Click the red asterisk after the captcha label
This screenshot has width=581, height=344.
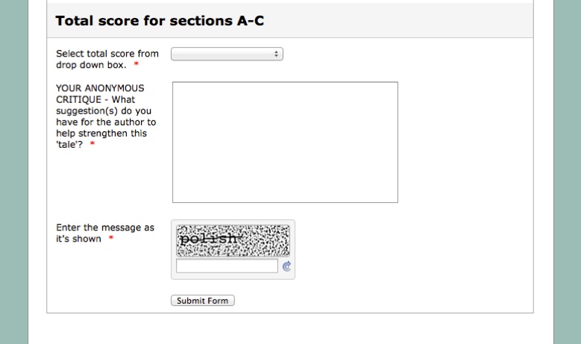click(111, 239)
